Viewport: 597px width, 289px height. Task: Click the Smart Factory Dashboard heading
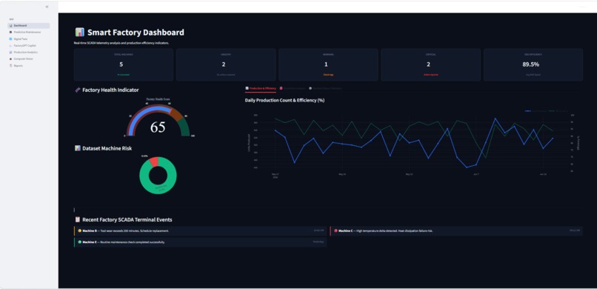pyautogui.click(x=136, y=33)
